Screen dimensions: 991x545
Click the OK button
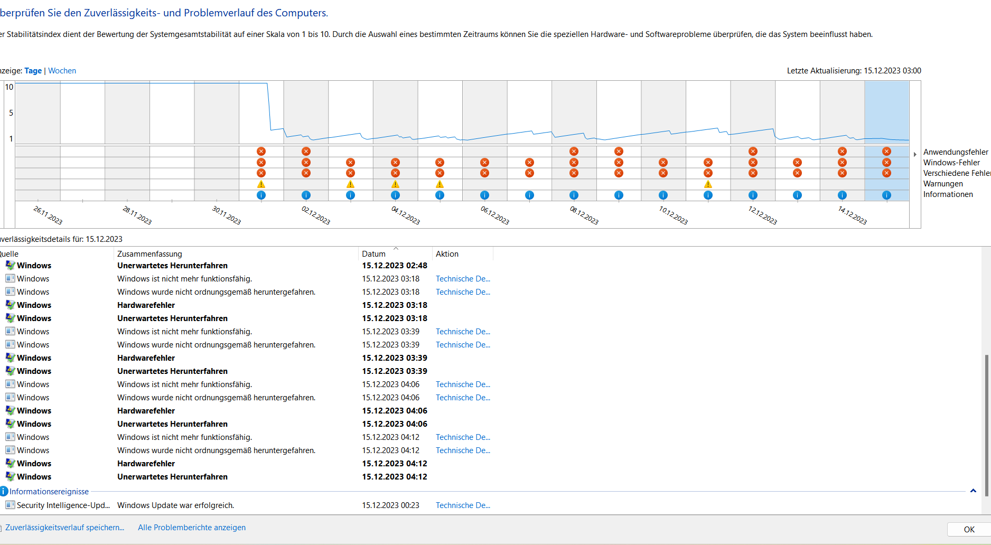tap(969, 529)
